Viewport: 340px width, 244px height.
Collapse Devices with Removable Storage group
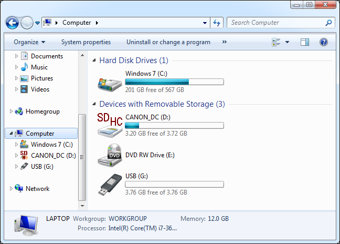[94, 104]
